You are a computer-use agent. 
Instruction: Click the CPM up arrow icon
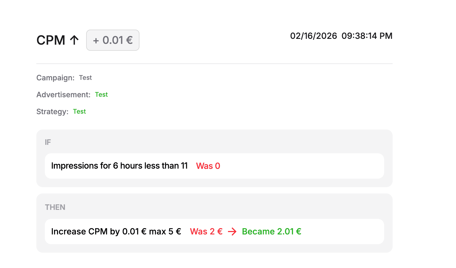click(x=74, y=40)
